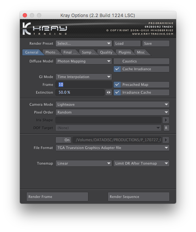This screenshot has width=196, height=232.
Task: Click the Kray Tracing logo
Action: (45, 29)
